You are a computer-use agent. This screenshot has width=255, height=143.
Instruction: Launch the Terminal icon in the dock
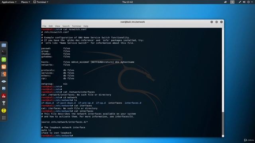coord(4,52)
